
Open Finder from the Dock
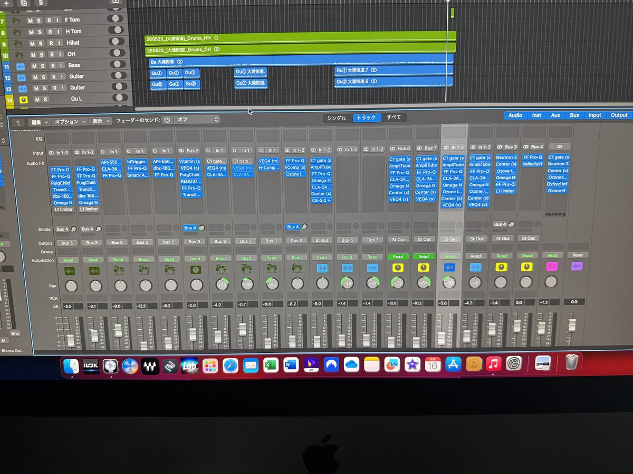pyautogui.click(x=71, y=365)
